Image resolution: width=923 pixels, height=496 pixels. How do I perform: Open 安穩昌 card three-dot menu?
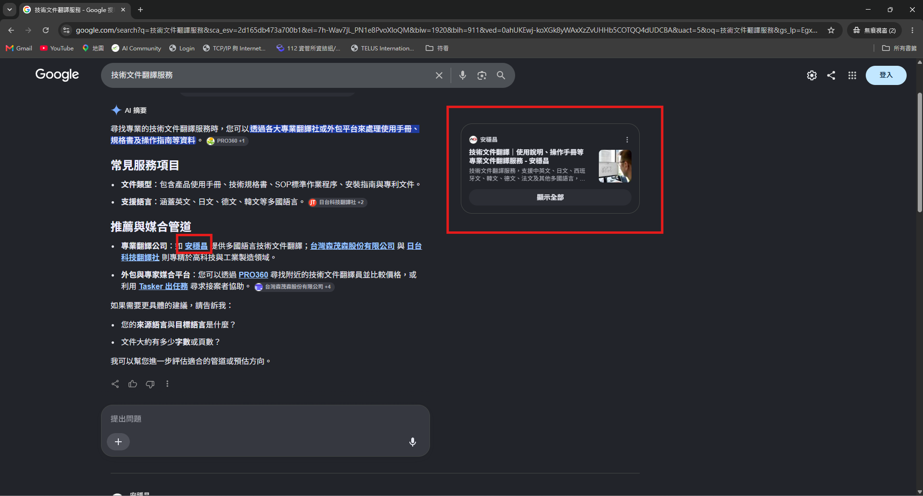point(627,140)
